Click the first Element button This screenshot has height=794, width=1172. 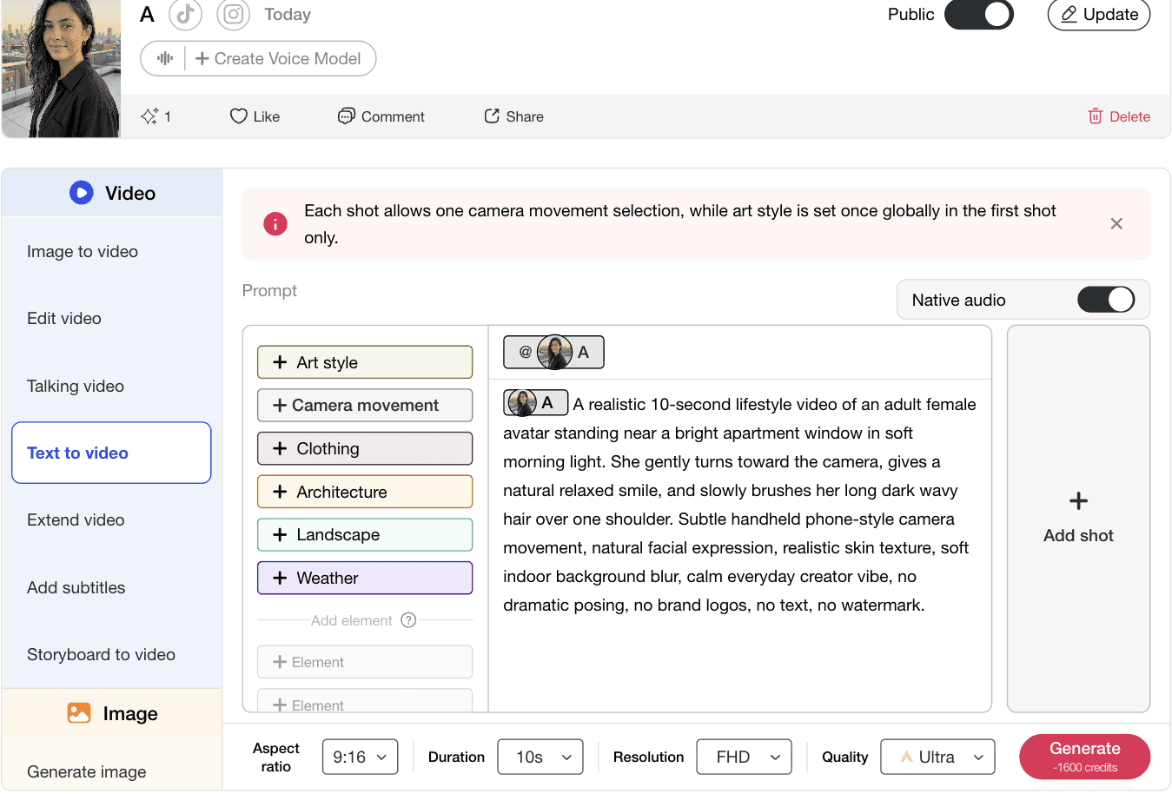pyautogui.click(x=365, y=662)
